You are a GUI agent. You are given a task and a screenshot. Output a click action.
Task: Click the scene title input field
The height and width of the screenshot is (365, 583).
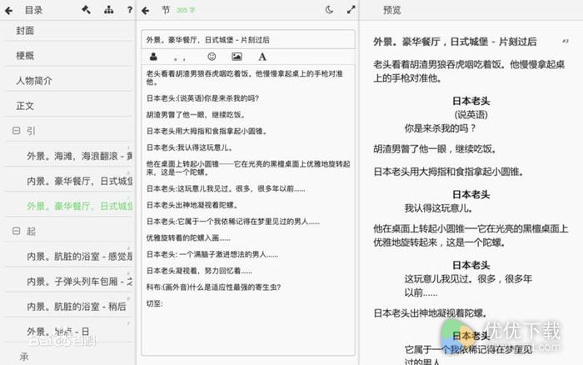coord(248,40)
